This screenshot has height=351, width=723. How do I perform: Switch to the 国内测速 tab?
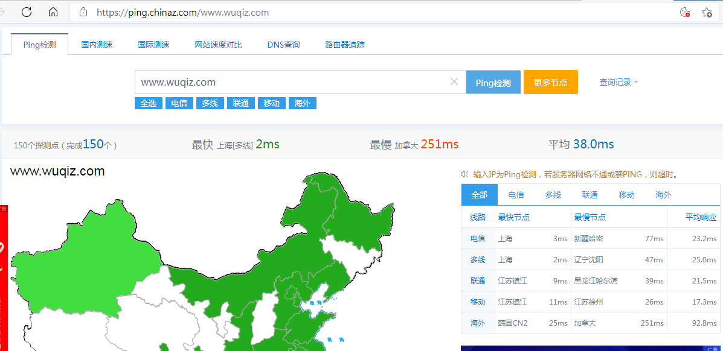click(x=97, y=44)
